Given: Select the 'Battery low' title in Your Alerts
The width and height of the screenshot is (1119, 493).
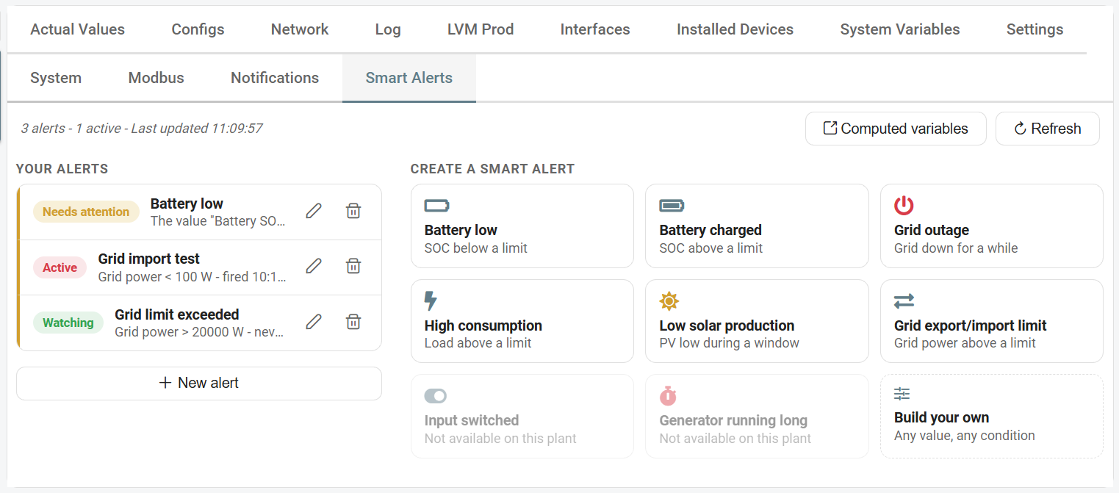Looking at the screenshot, I should pyautogui.click(x=187, y=204).
